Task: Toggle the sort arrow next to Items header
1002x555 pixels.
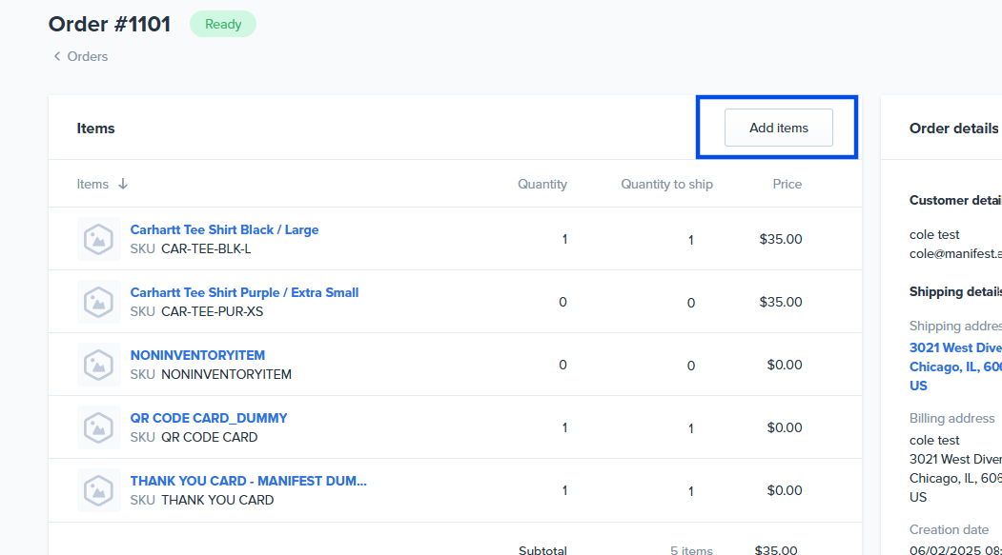Action: coord(123,185)
